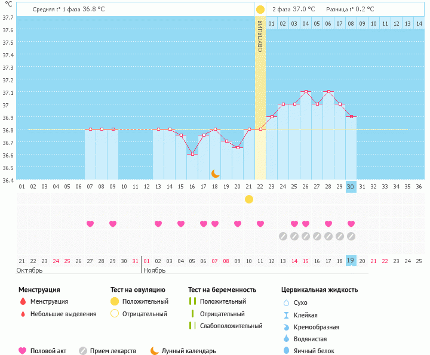Select highlighted date 19 in calendar row
The height and width of the screenshot is (355, 430).
pyautogui.click(x=351, y=261)
